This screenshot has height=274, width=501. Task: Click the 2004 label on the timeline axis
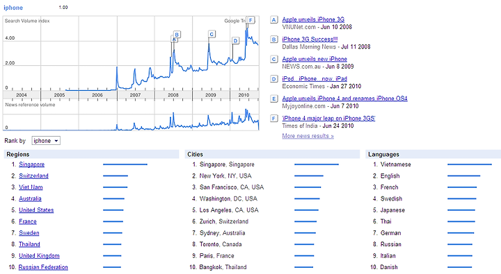pyautogui.click(x=22, y=95)
